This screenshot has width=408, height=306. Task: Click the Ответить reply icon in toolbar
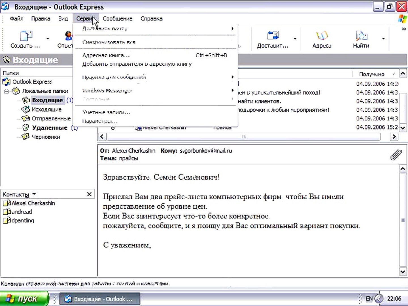[68, 36]
